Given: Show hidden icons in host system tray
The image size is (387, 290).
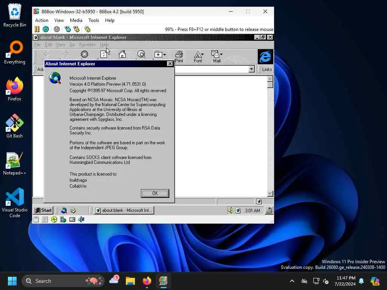Looking at the screenshot, I should coord(292,281).
